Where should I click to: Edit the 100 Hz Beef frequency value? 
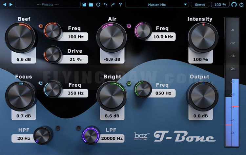76,37
